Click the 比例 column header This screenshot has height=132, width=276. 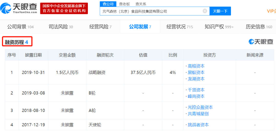173,55
